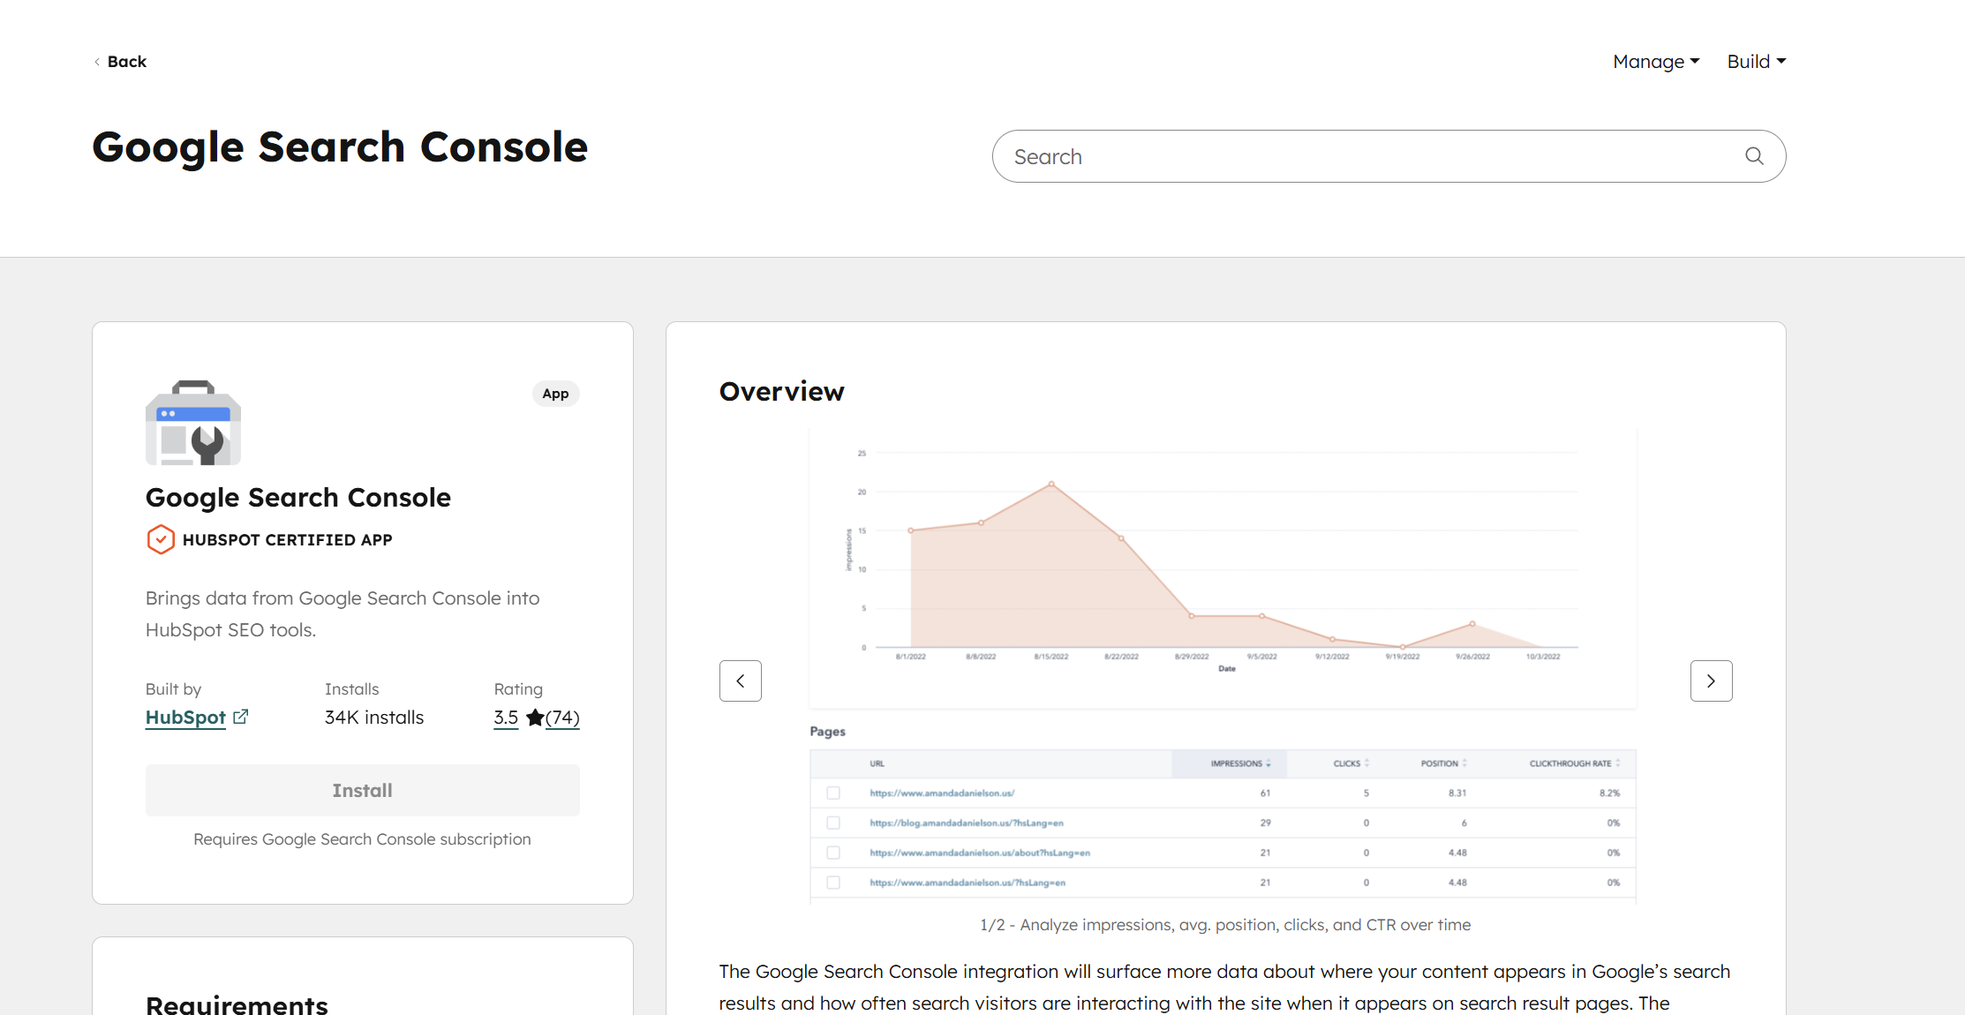Click the rating star icon
This screenshot has width=1965, height=1015.
click(x=535, y=718)
